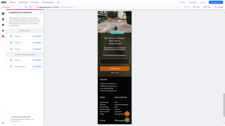Click the chat bubble button on preview
This screenshot has height=126, width=225.
127,120
